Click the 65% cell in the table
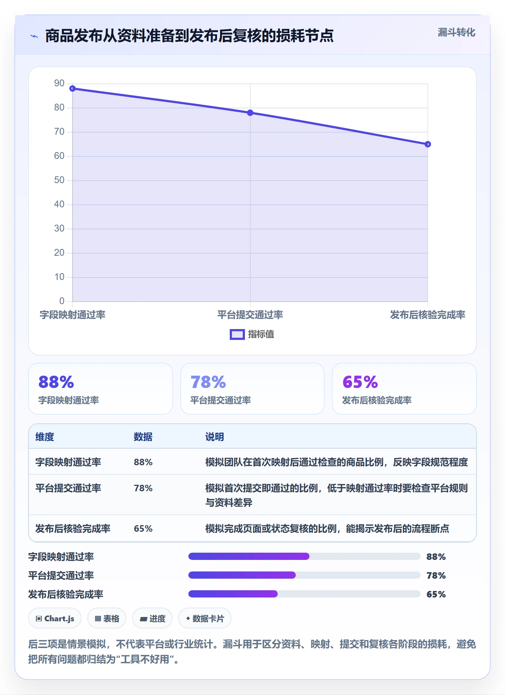Viewport: 505px width, 695px height. click(x=143, y=528)
